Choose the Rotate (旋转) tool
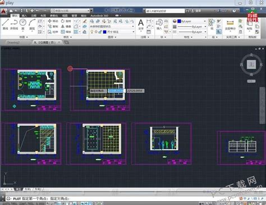Viewport: 266px width, 205px height. 66,21
